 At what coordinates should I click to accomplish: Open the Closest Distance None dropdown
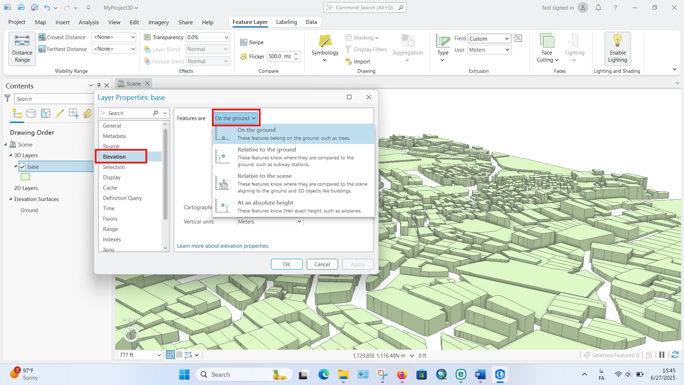tap(114, 37)
